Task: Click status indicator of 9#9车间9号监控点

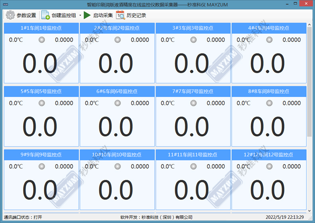Action: [x=42, y=166]
